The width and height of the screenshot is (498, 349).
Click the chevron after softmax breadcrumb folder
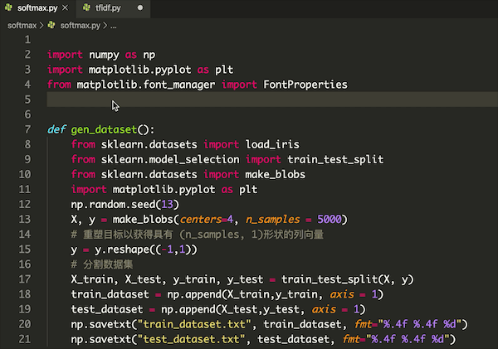pos(41,26)
